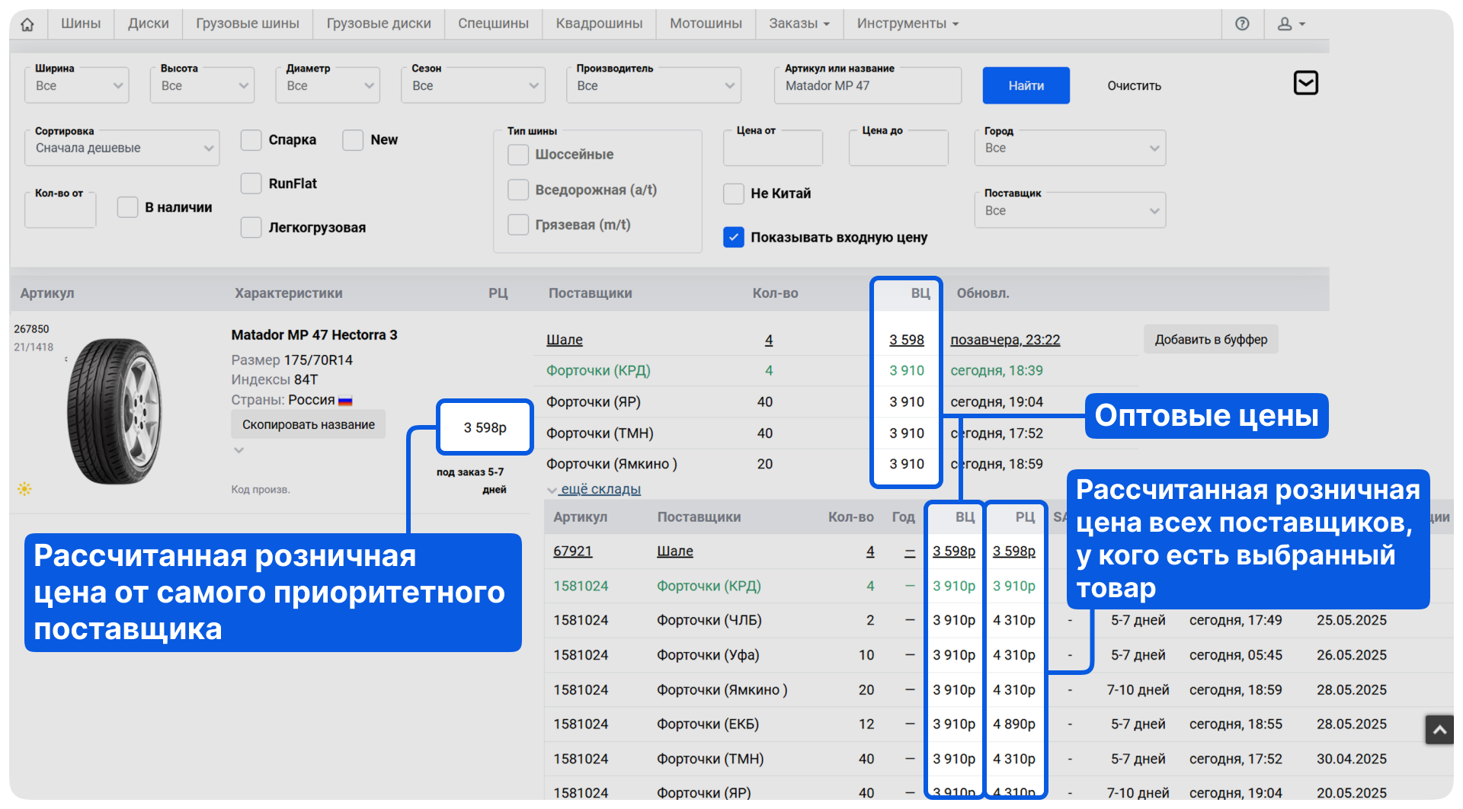
Task: Open the Сезон dropdown
Action: pyautogui.click(x=473, y=85)
